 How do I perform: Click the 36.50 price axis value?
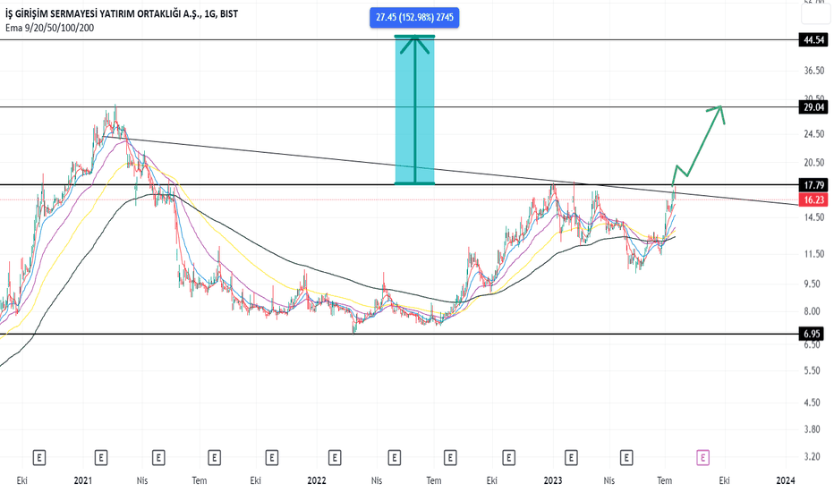point(814,71)
